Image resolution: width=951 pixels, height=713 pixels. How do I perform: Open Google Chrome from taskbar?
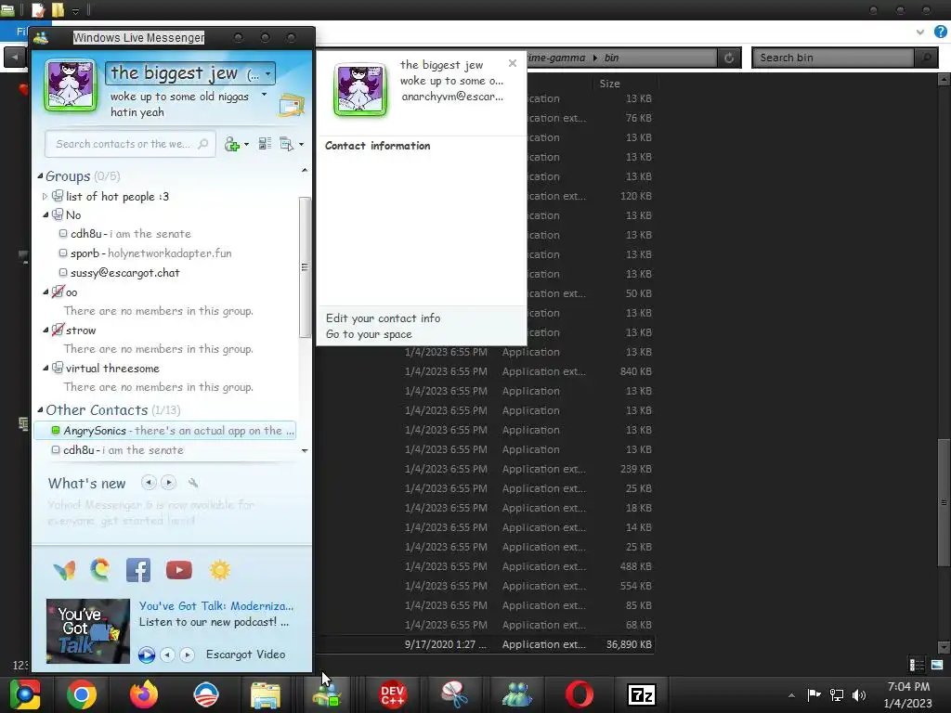coord(82,694)
